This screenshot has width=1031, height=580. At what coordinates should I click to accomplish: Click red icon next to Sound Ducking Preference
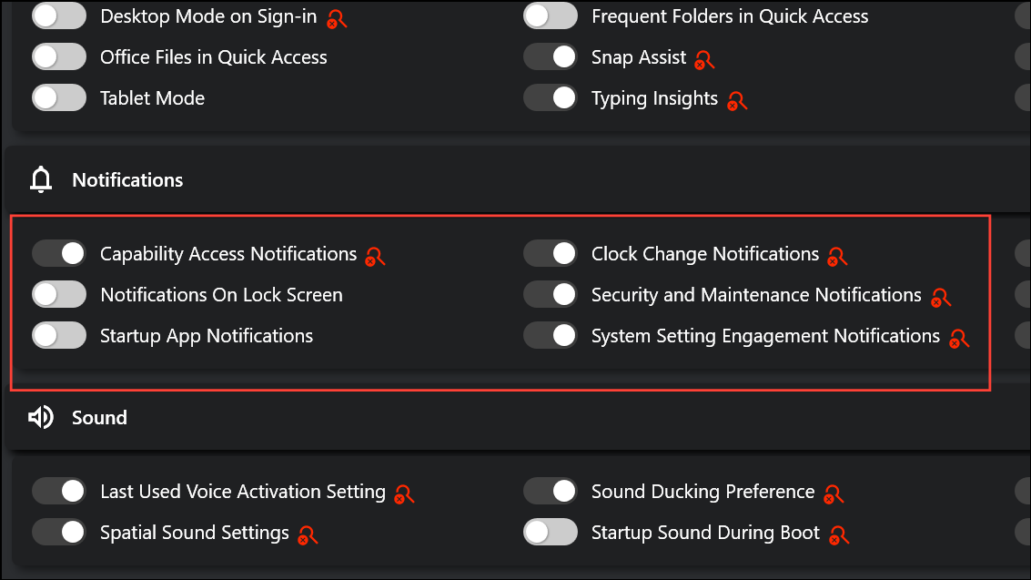pyautogui.click(x=834, y=494)
